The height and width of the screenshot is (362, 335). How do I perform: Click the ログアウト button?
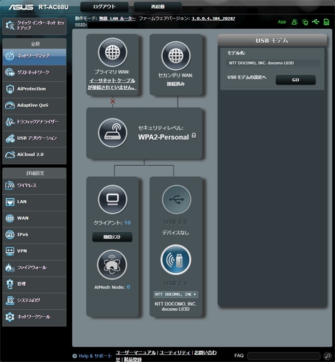(104, 7)
